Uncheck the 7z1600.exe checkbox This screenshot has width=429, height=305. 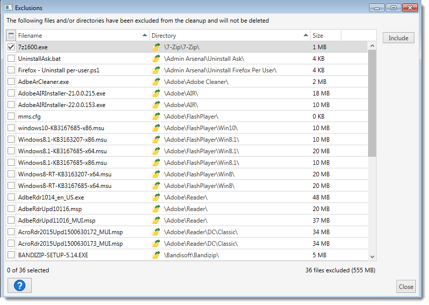tap(11, 47)
